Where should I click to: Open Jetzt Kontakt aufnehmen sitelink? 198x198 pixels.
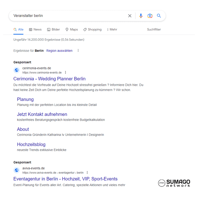click(42, 114)
